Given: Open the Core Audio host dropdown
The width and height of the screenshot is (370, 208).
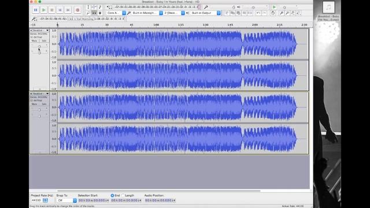Looking at the screenshot, I should [x=116, y=13].
